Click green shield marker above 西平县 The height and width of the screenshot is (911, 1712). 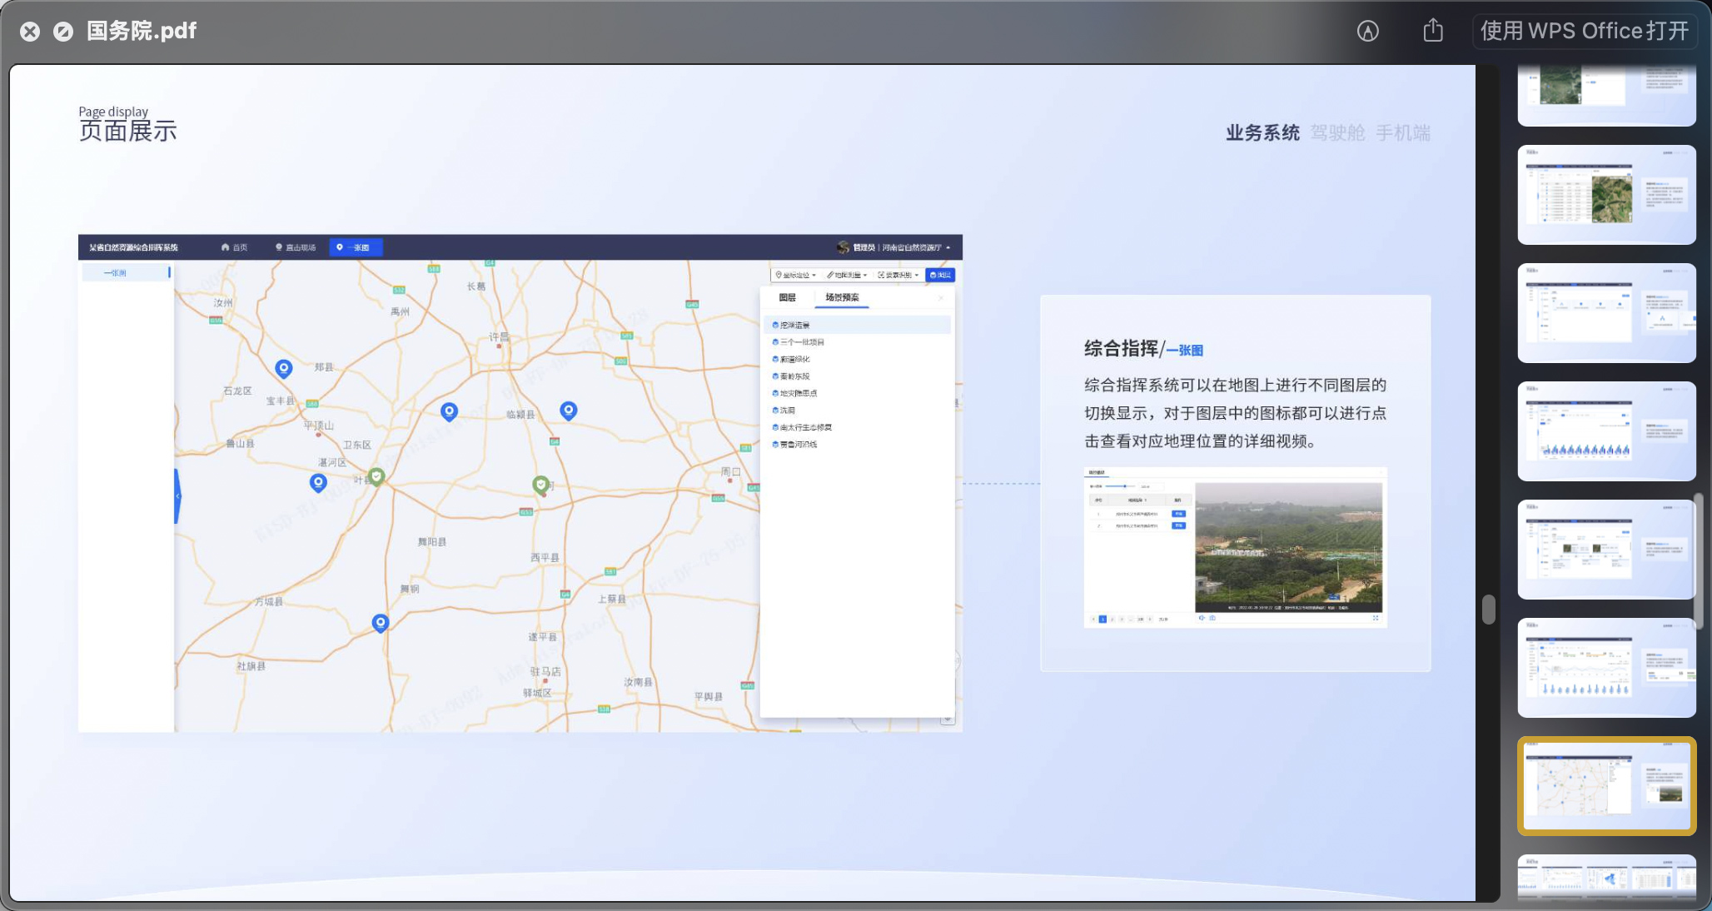tap(541, 485)
